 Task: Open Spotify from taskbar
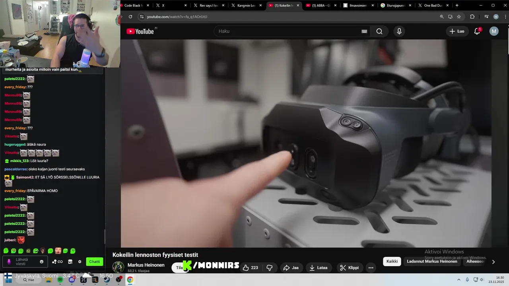[x=60, y=280]
